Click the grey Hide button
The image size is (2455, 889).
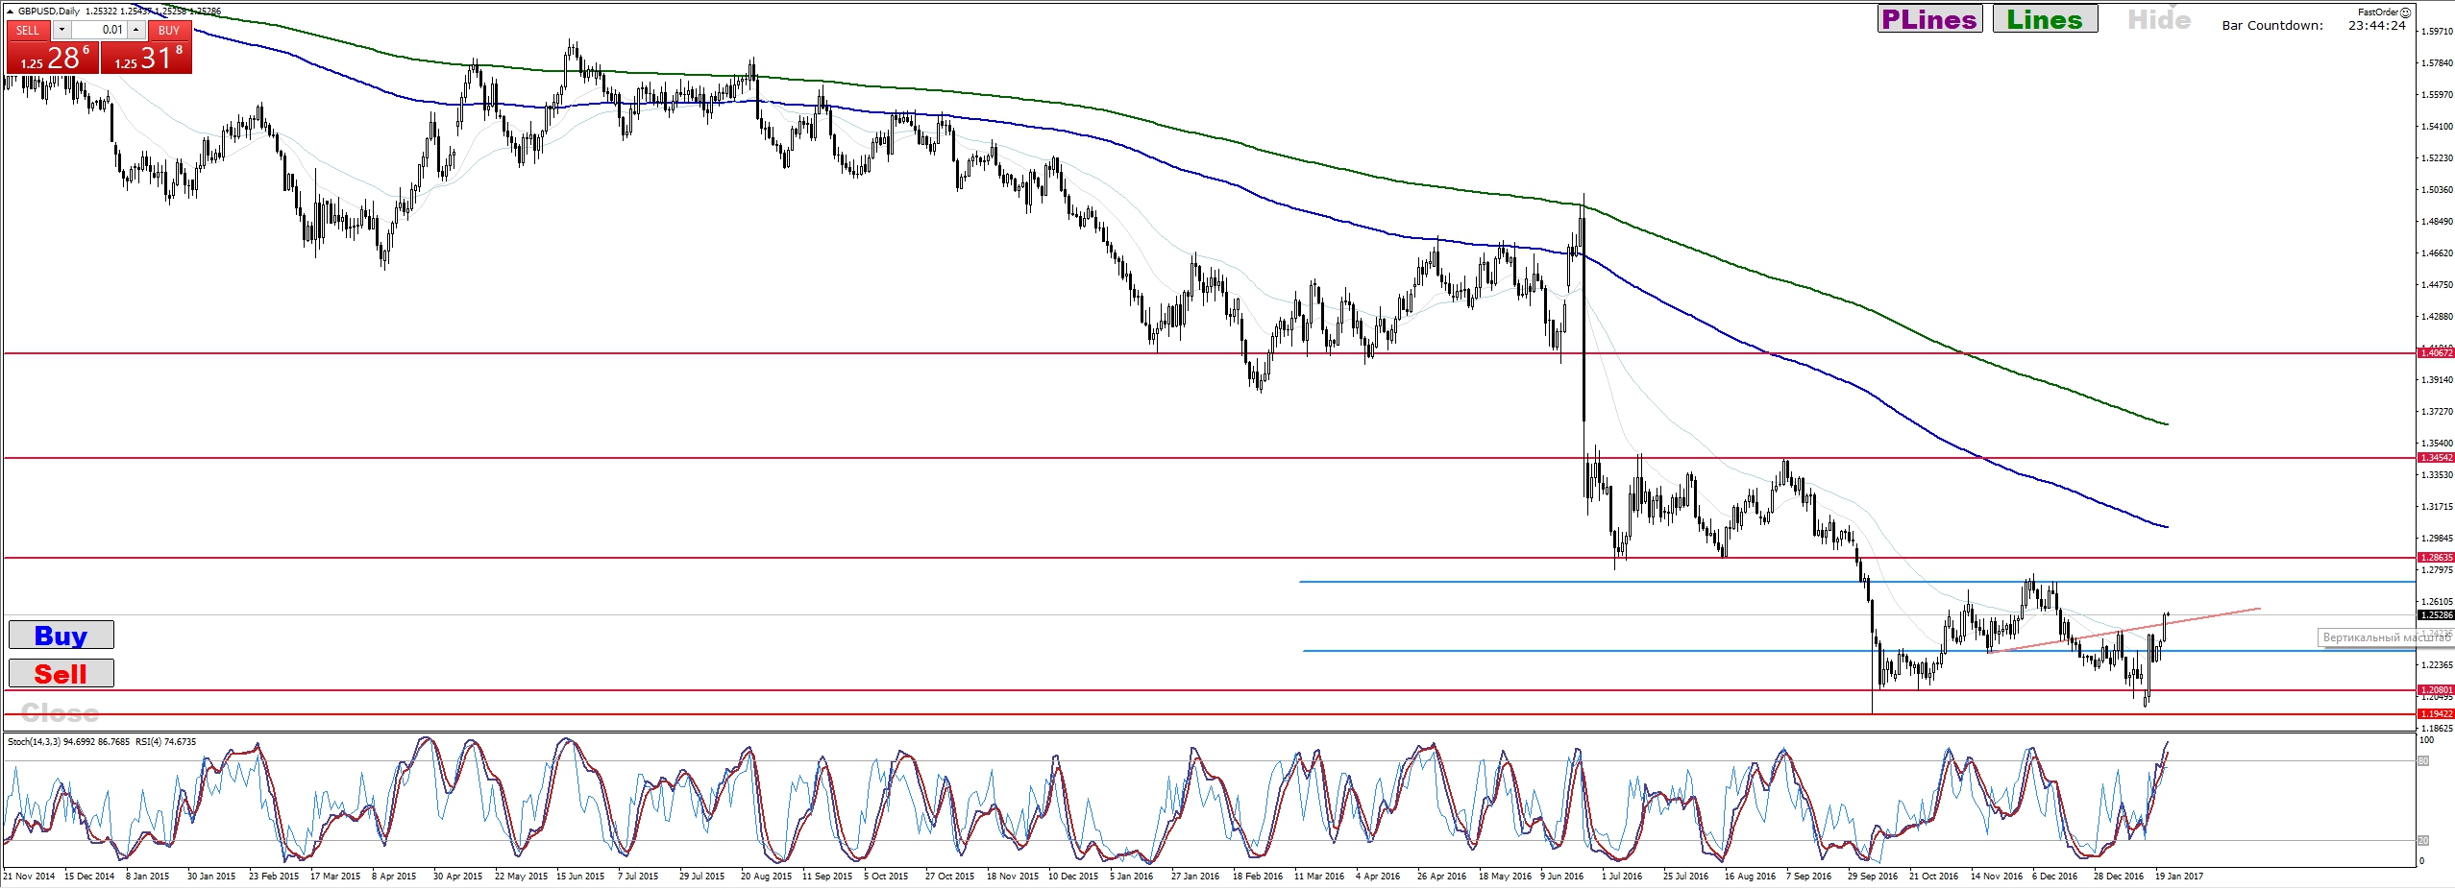pos(2159,20)
